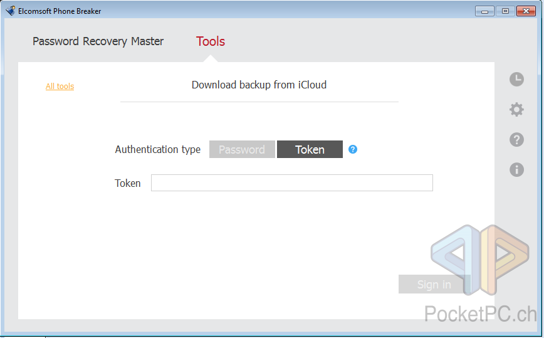The width and height of the screenshot is (544, 338).
Task: Click the gray help question mark icon
Action: pyautogui.click(x=516, y=139)
